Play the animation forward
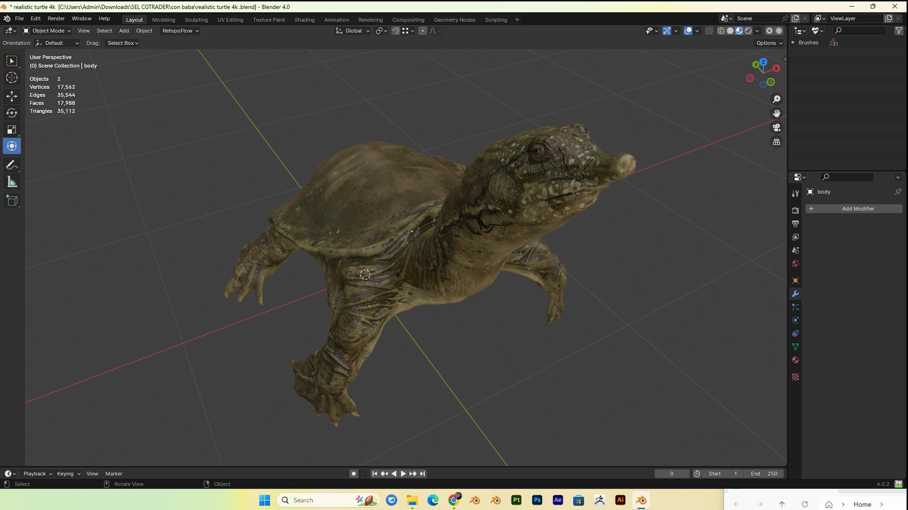 (x=403, y=474)
